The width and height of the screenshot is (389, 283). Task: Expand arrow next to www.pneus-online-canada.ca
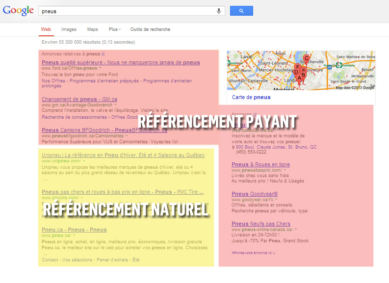[296, 229]
